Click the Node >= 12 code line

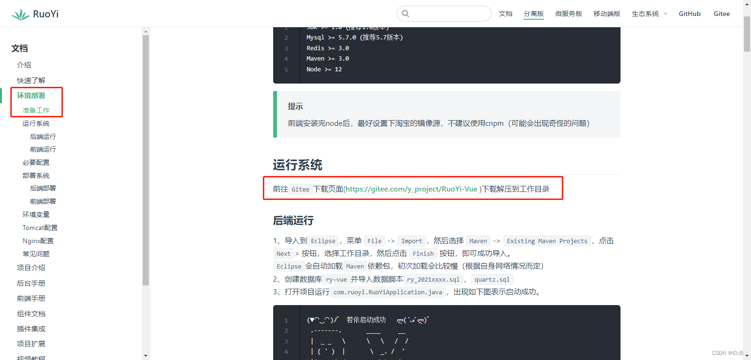pos(324,69)
